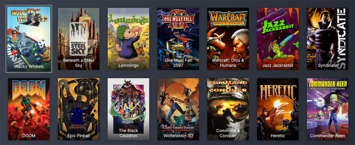This screenshot has height=145, width=355.
Task: Select the Wacky Wheels game cover
Action: [29, 39]
